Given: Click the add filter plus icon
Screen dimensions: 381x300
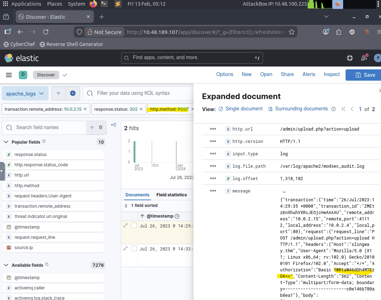Looking at the screenshot, I should [73, 93].
